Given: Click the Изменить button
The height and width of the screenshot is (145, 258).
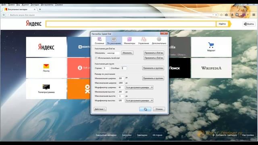Looking at the screenshot, I should click(x=127, y=53).
